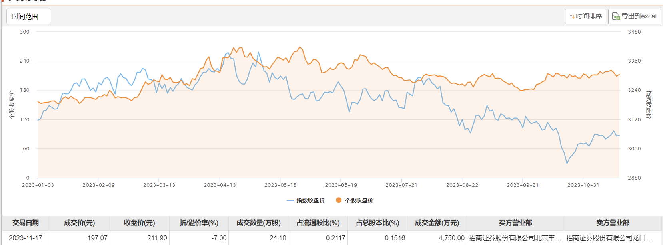Click the 收盘价(元) column header
Image resolution: width=663 pixels, height=245 pixels.
click(x=139, y=223)
